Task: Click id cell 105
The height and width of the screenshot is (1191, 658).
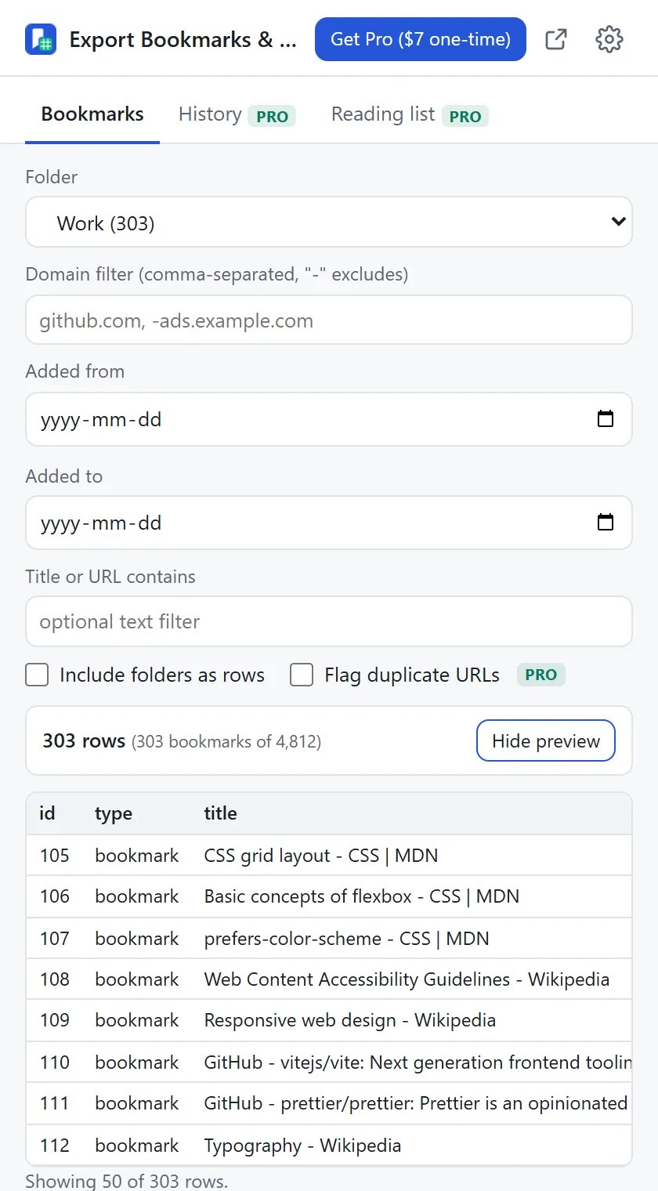Action: tap(55, 855)
